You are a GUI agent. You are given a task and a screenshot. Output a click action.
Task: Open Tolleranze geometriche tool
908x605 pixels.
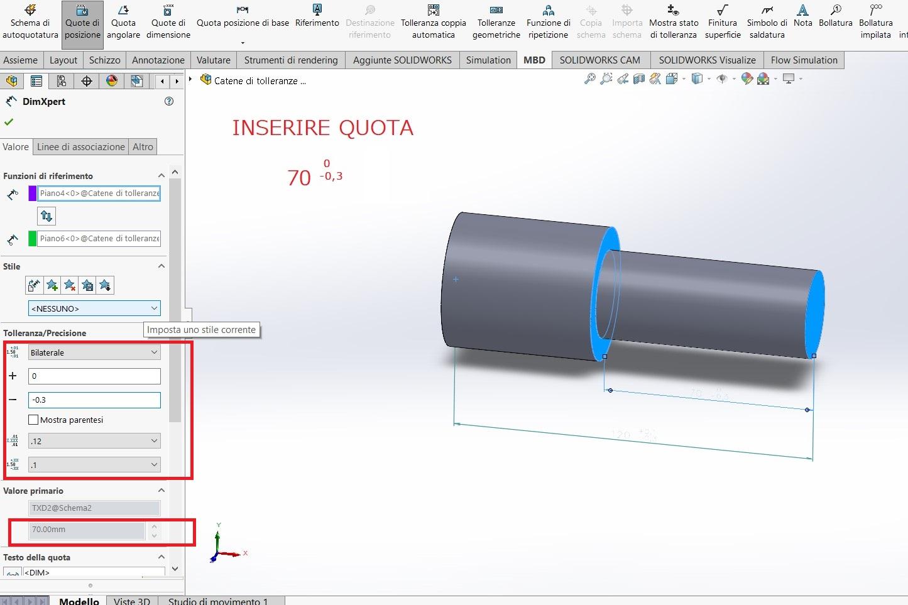click(x=496, y=22)
